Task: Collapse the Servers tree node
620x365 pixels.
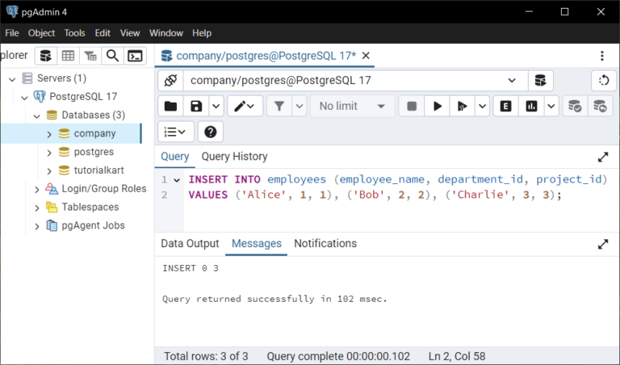Action: click(x=11, y=78)
